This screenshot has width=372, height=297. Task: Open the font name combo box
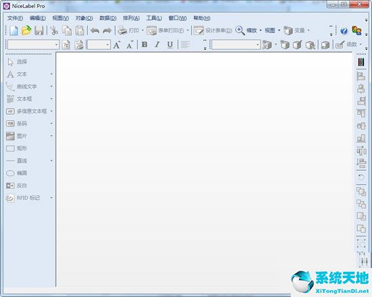pyautogui.click(x=33, y=45)
